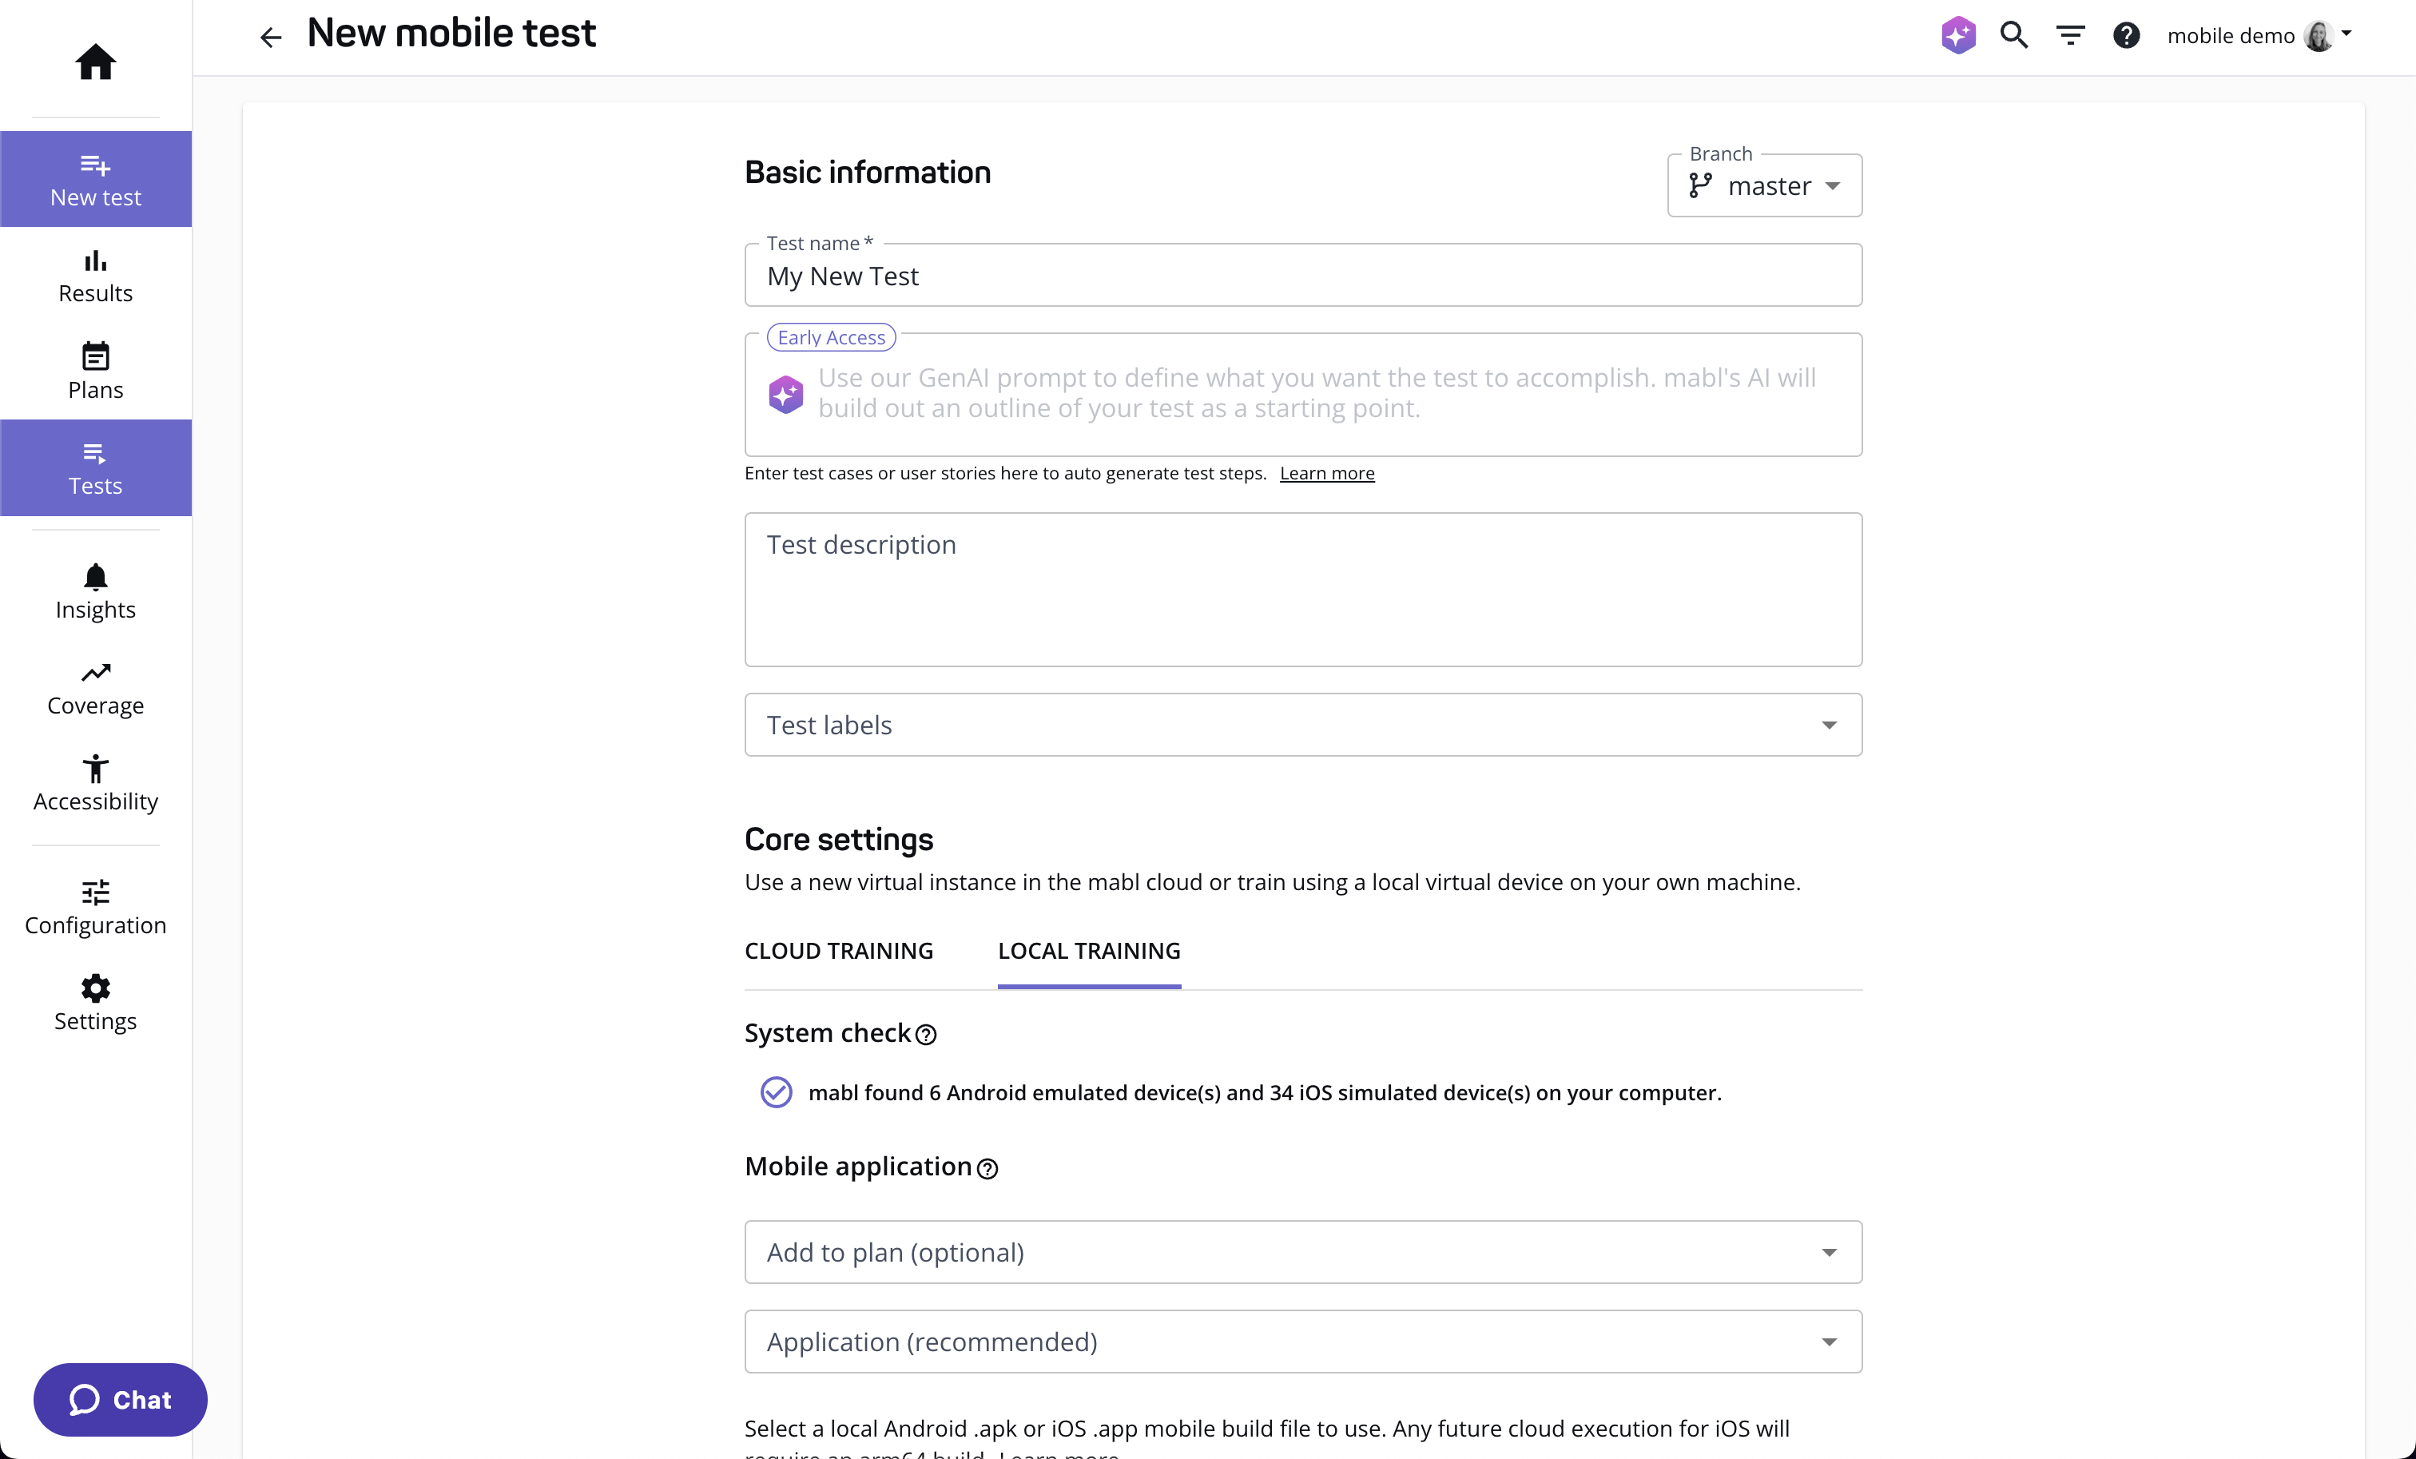This screenshot has height=1459, width=2416.
Task: Click the System check help icon
Action: click(926, 1035)
